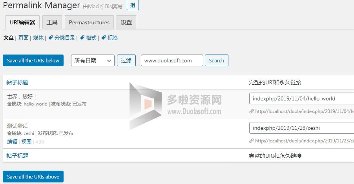
Task: Sort by bottom 帖子标题 column footer
Action: 17,155
